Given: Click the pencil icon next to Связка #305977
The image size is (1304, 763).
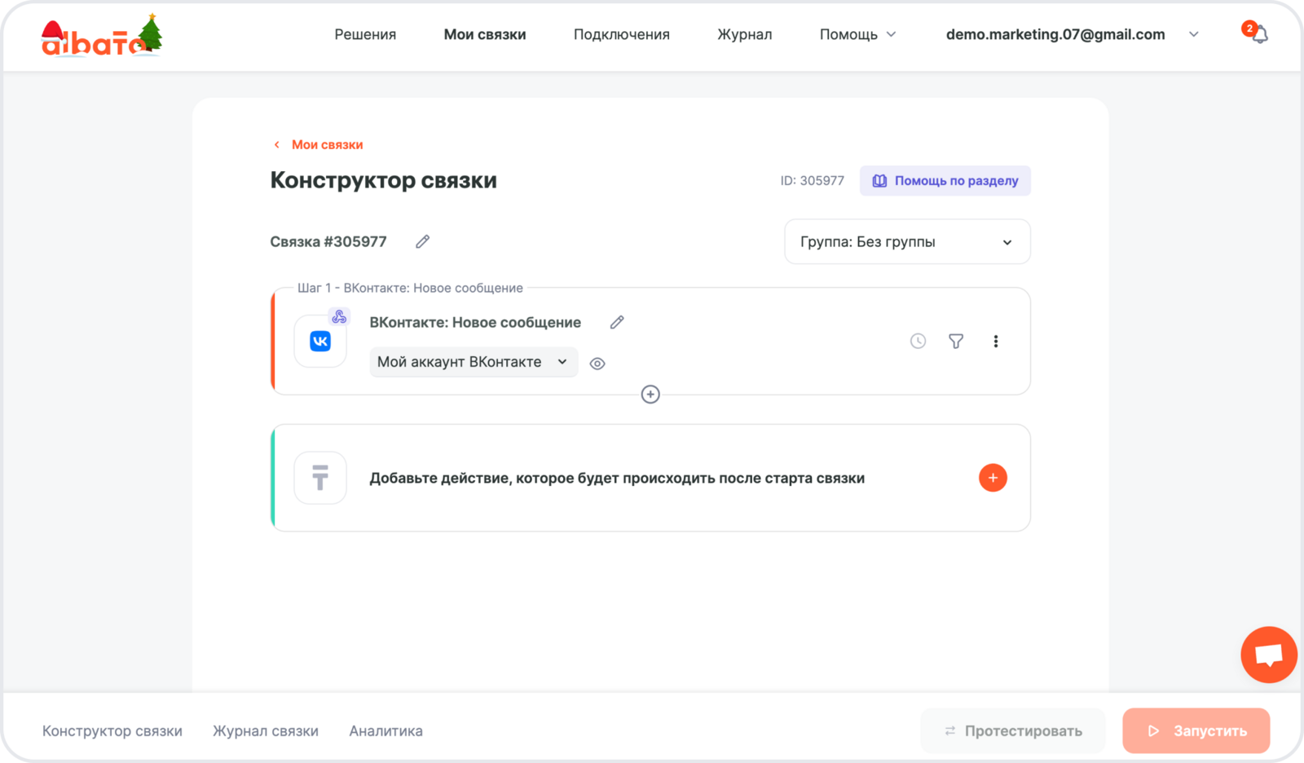Looking at the screenshot, I should (x=422, y=241).
